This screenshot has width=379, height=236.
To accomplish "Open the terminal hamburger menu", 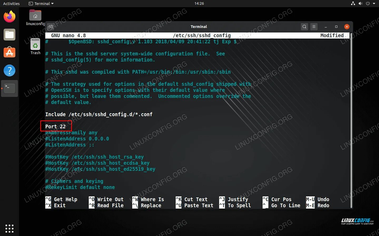I will coord(314,27).
